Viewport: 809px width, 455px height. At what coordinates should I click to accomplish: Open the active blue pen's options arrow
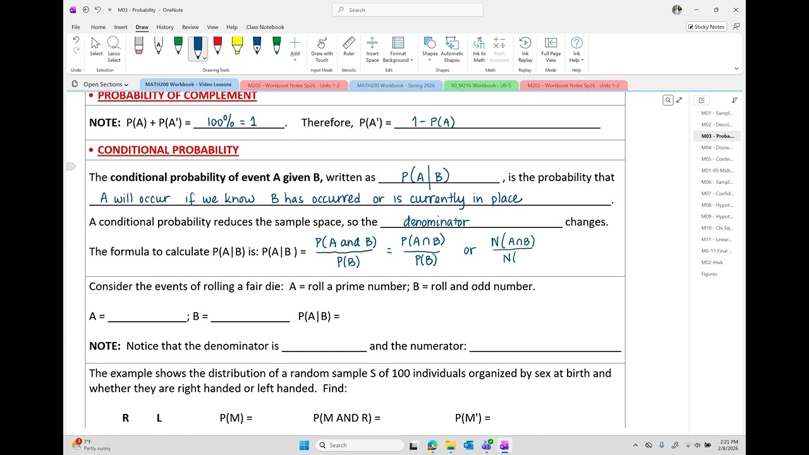205,58
